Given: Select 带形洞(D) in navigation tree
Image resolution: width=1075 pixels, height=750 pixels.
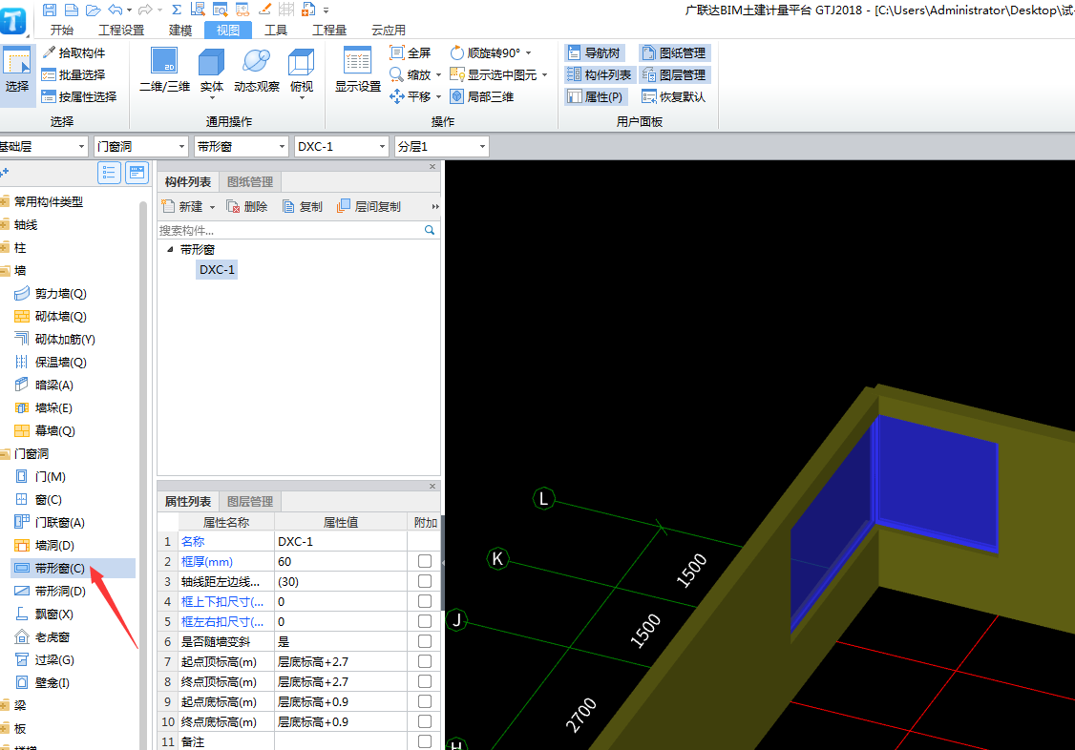Looking at the screenshot, I should pos(51,591).
